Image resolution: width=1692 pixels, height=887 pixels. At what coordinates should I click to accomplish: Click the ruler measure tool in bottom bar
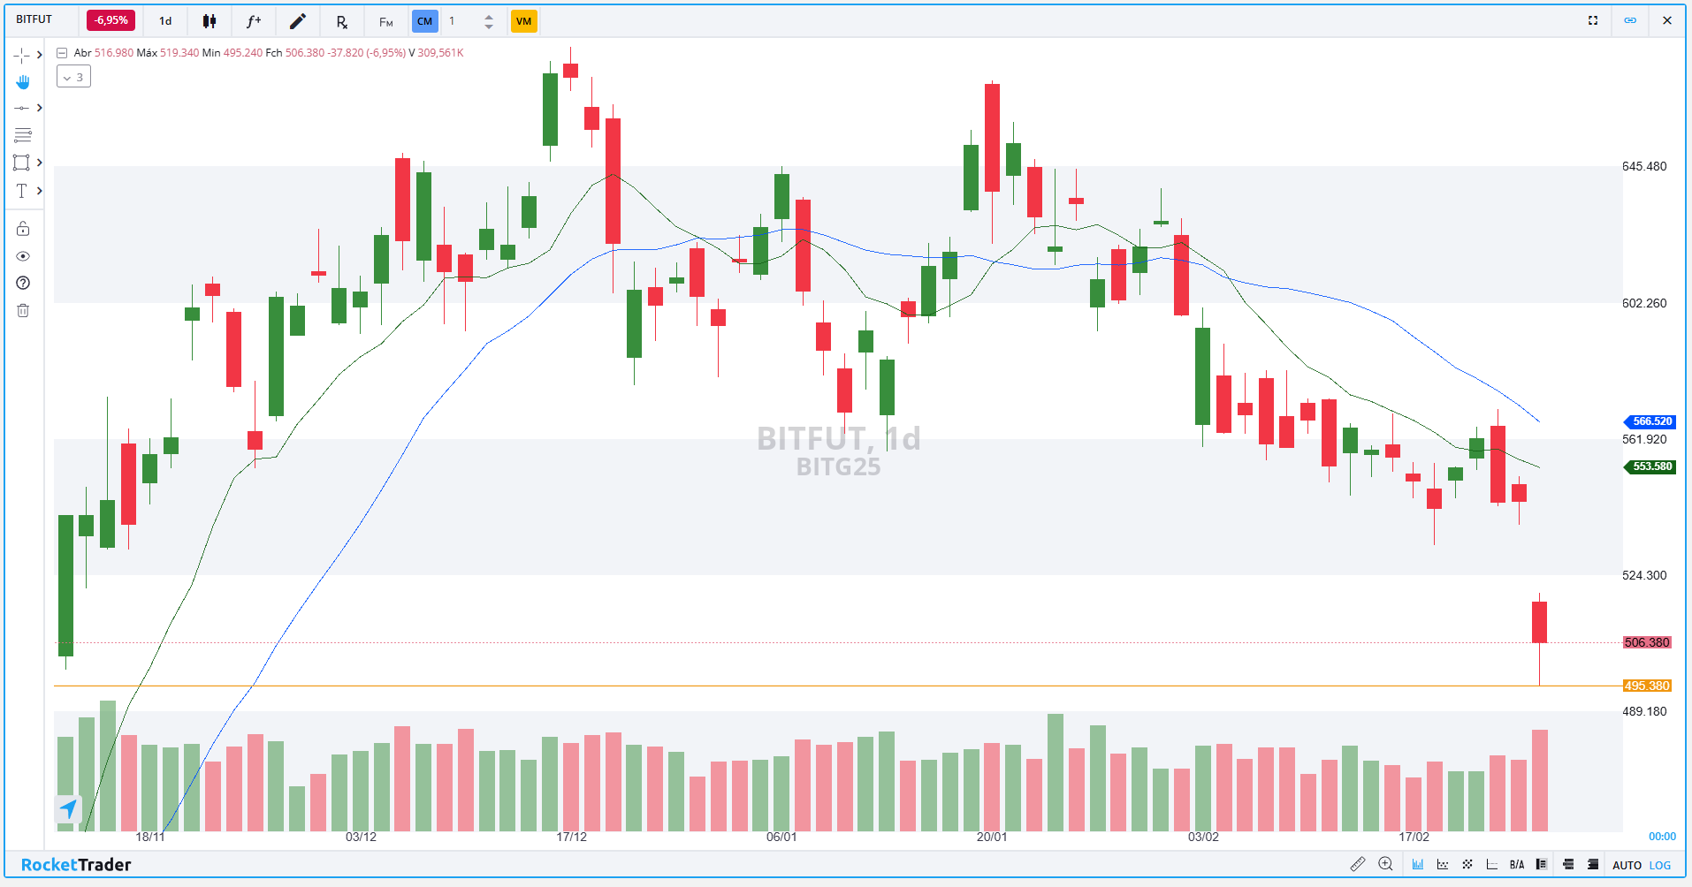1359,864
